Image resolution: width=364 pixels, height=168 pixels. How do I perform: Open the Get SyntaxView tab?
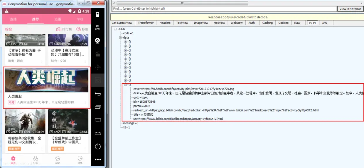(x=122, y=23)
